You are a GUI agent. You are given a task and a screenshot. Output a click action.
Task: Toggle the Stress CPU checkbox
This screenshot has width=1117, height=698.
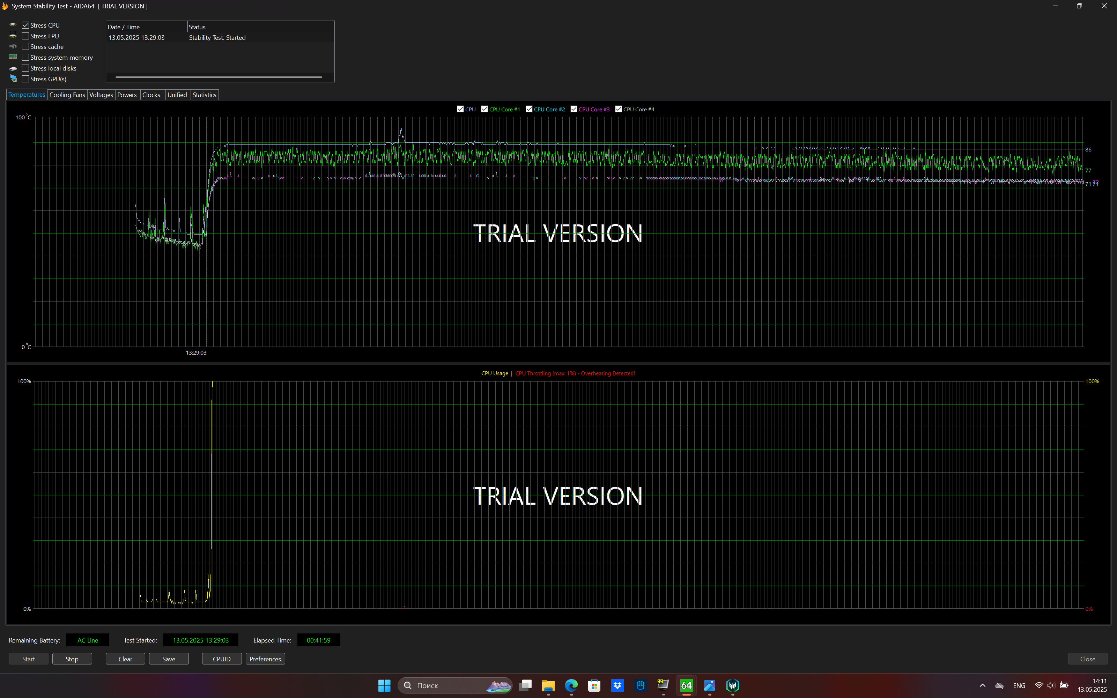coord(25,25)
